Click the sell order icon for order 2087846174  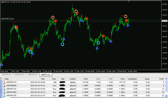coord(4,82)
